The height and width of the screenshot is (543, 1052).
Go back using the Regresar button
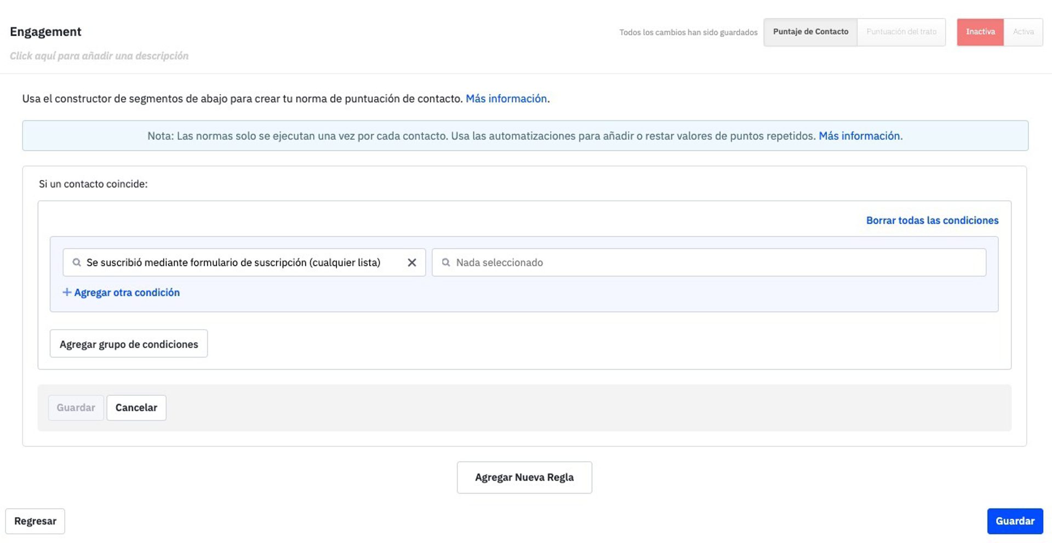pyautogui.click(x=35, y=521)
